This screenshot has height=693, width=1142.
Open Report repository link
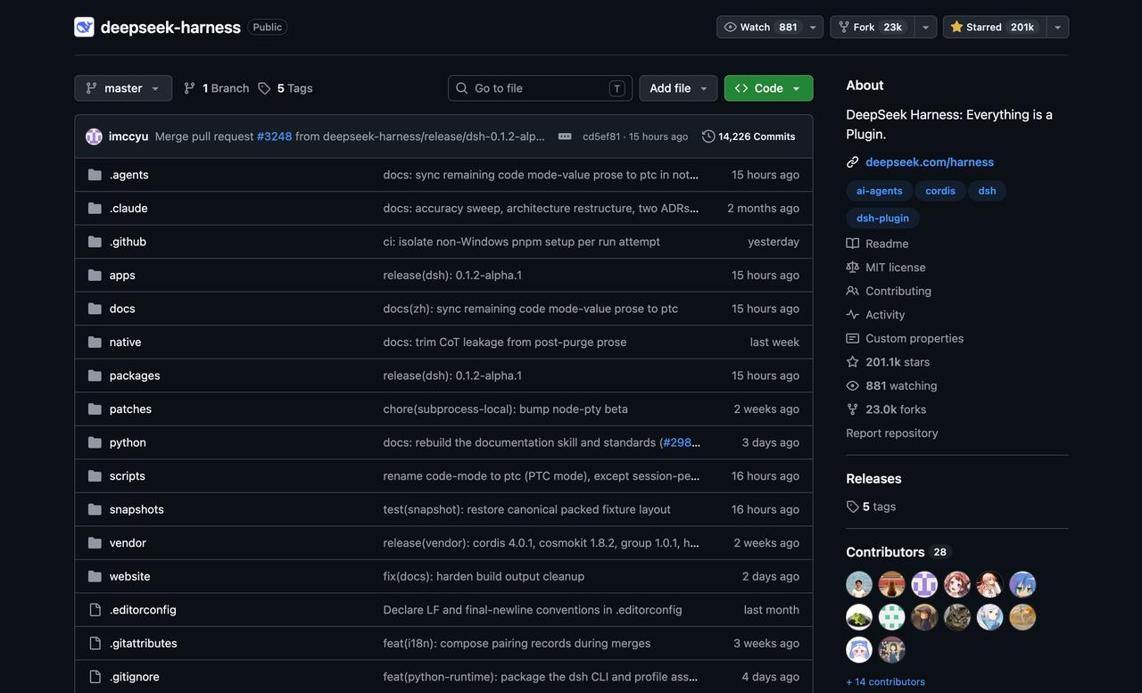[x=892, y=433]
